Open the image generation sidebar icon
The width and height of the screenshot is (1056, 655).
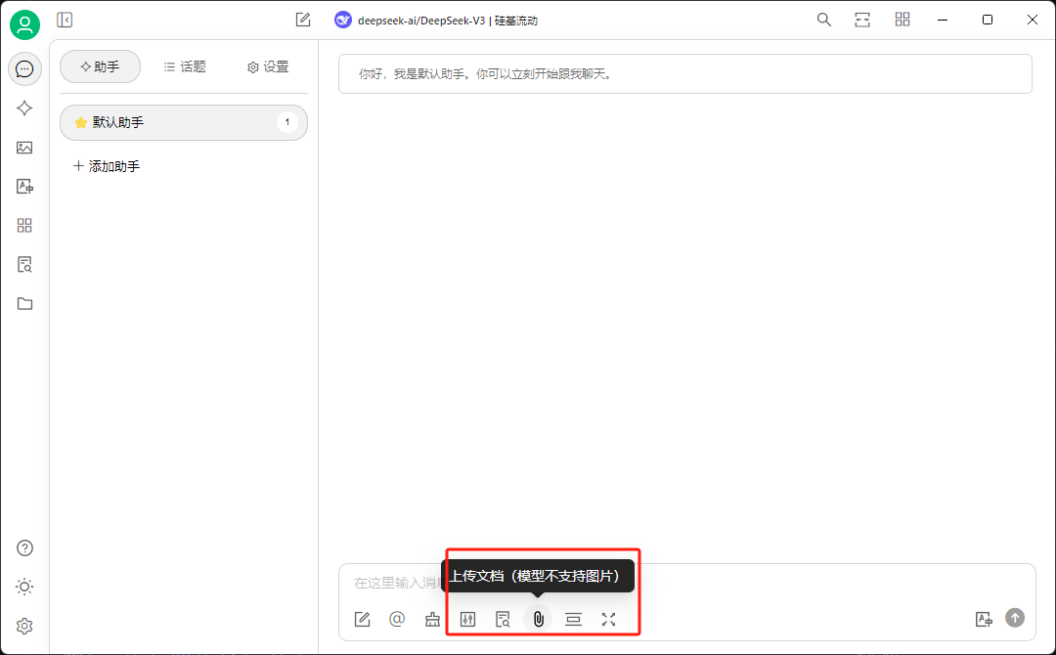tap(24, 148)
